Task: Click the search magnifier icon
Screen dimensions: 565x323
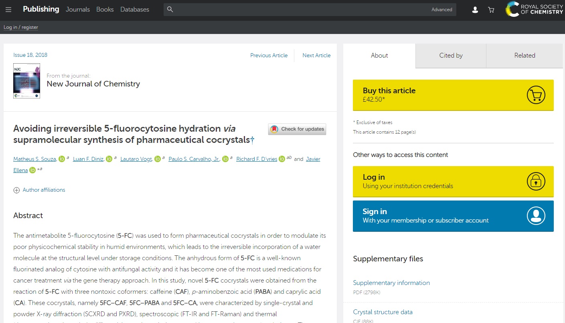Action: 170,10
